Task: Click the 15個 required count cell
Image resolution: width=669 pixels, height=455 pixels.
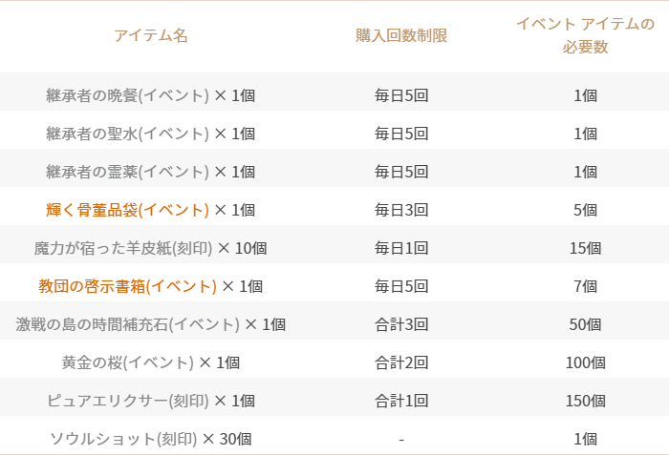Action: [585, 248]
